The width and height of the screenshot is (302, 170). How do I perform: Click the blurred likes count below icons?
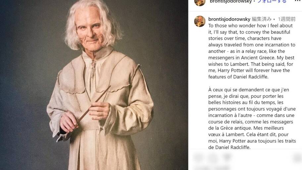[212, 168]
